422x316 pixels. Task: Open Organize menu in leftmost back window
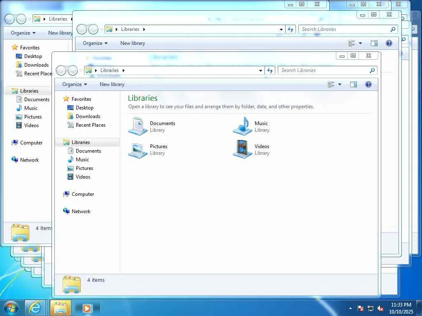coord(23,33)
